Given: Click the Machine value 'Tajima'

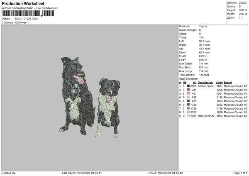Looking at the screenshot, I should pyautogui.click(x=203, y=26).
